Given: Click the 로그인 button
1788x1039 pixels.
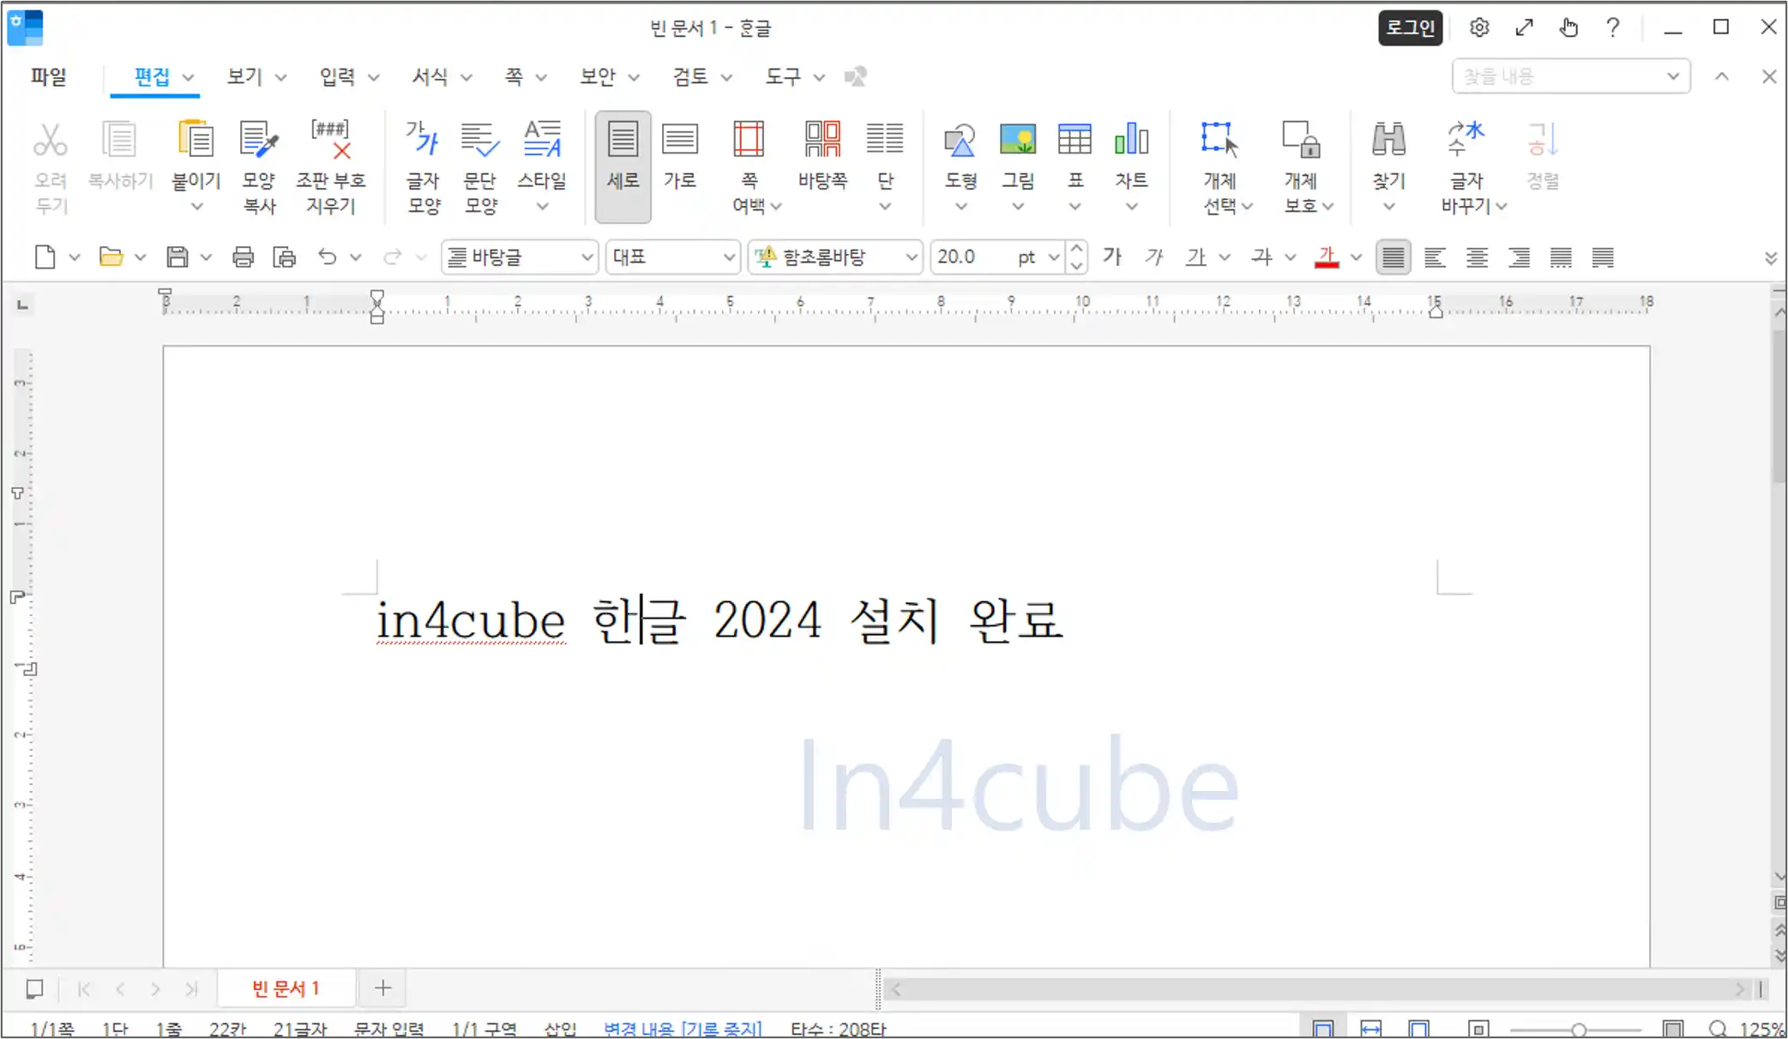Looking at the screenshot, I should pos(1410,28).
